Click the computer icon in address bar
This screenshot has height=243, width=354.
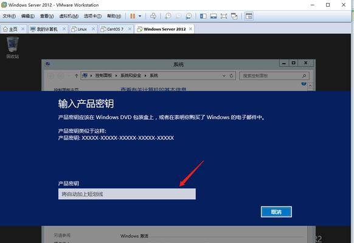(85, 75)
